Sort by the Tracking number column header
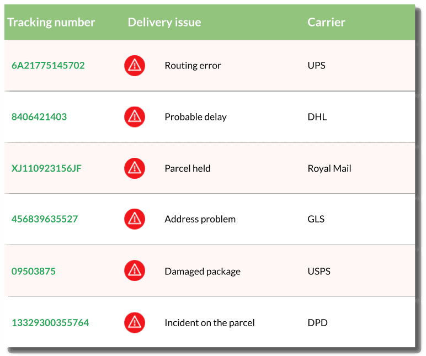Viewport: 426px width, 356px height. click(51, 22)
